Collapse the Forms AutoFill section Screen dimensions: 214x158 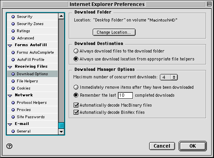10,45
